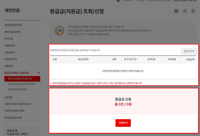
Task: Expand the 보험료납부 menu arrow
Action: point(39,52)
